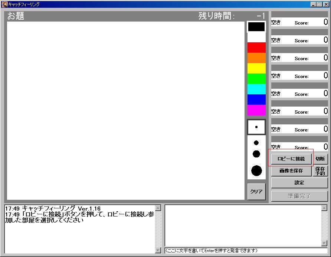Pick the magenta color swatch
The image size is (331, 257).
(x=256, y=110)
